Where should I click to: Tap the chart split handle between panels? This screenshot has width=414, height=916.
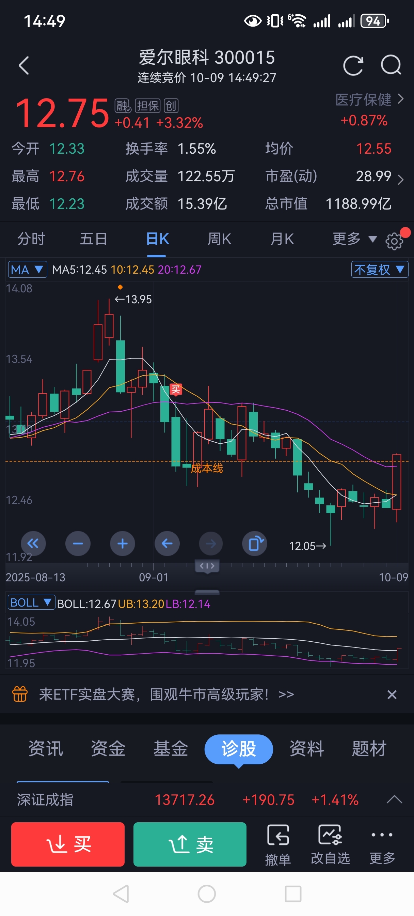coord(207,592)
